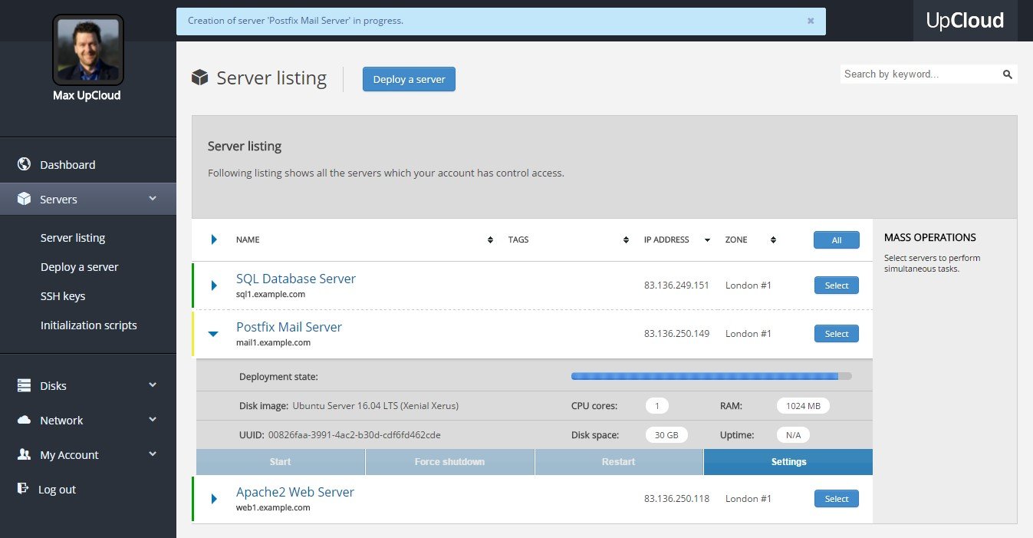Go to Server listing submenu item
This screenshot has width=1033, height=538.
pyautogui.click(x=73, y=238)
